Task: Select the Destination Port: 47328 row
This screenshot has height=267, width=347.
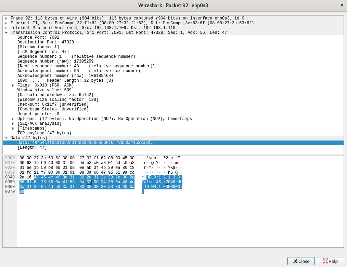Action: coord(173,42)
